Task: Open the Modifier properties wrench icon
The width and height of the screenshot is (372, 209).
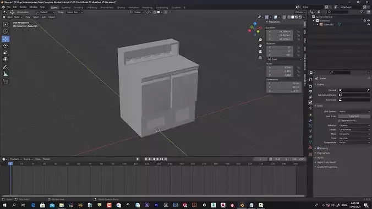Action: coord(310,120)
